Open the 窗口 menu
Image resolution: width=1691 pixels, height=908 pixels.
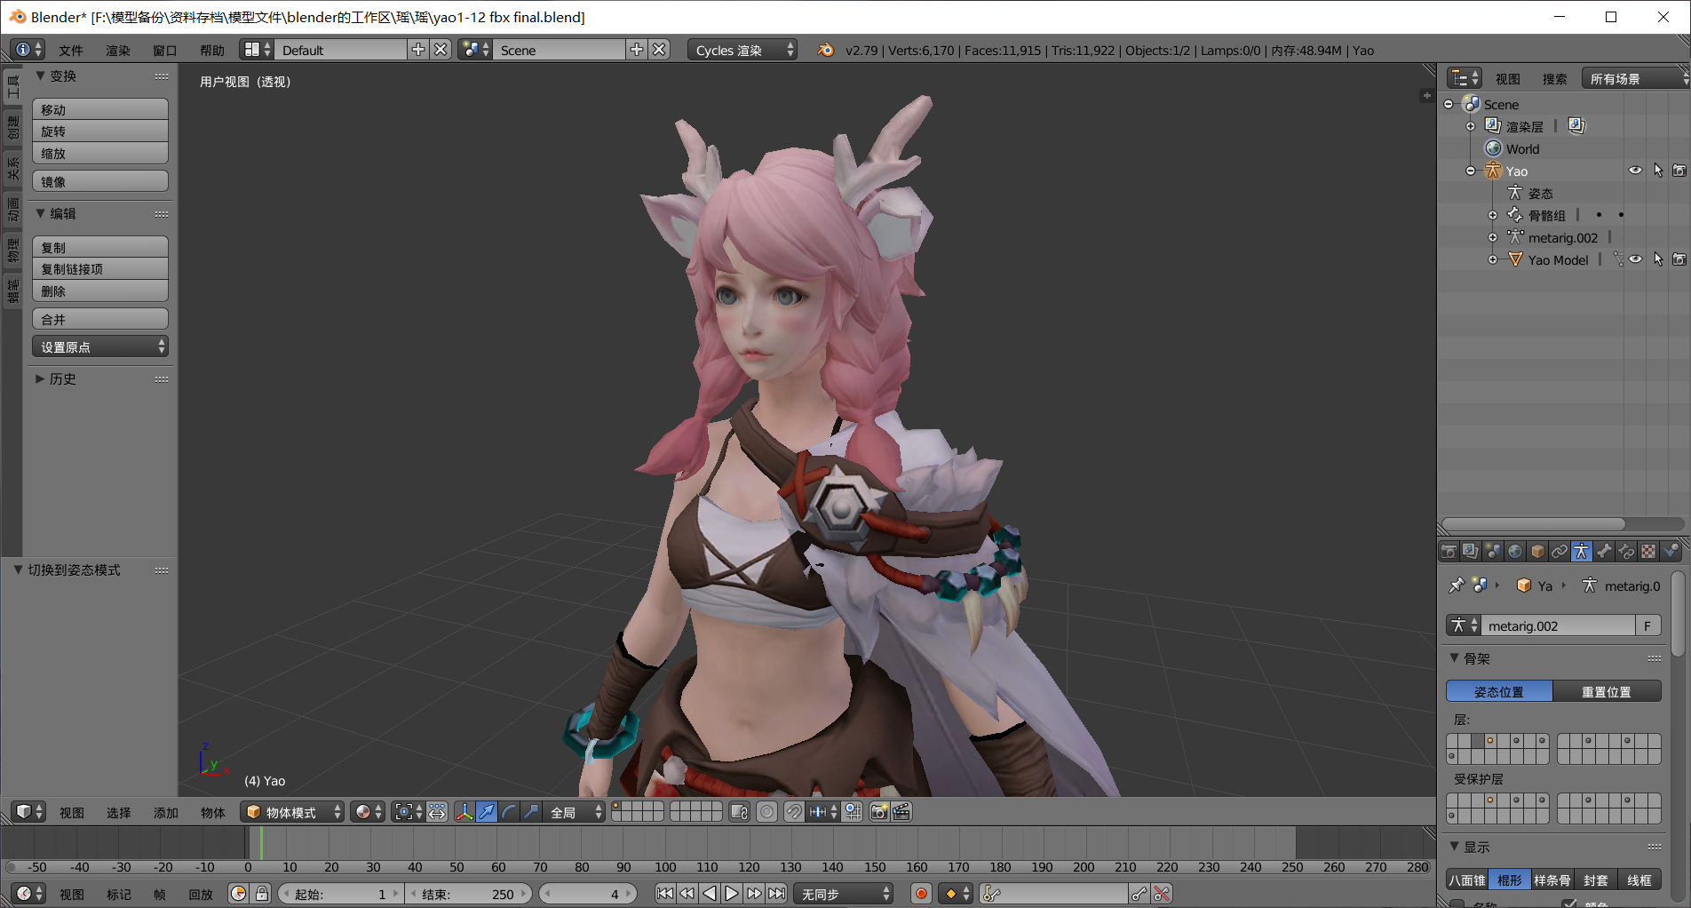[165, 50]
